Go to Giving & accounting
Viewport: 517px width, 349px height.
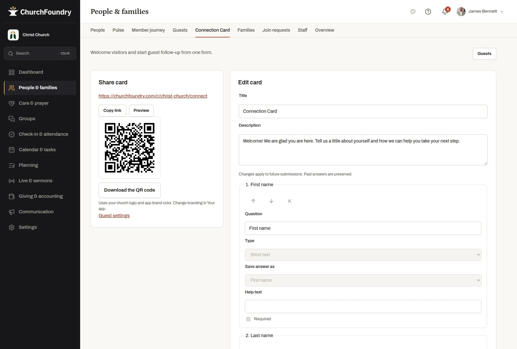[40, 196]
